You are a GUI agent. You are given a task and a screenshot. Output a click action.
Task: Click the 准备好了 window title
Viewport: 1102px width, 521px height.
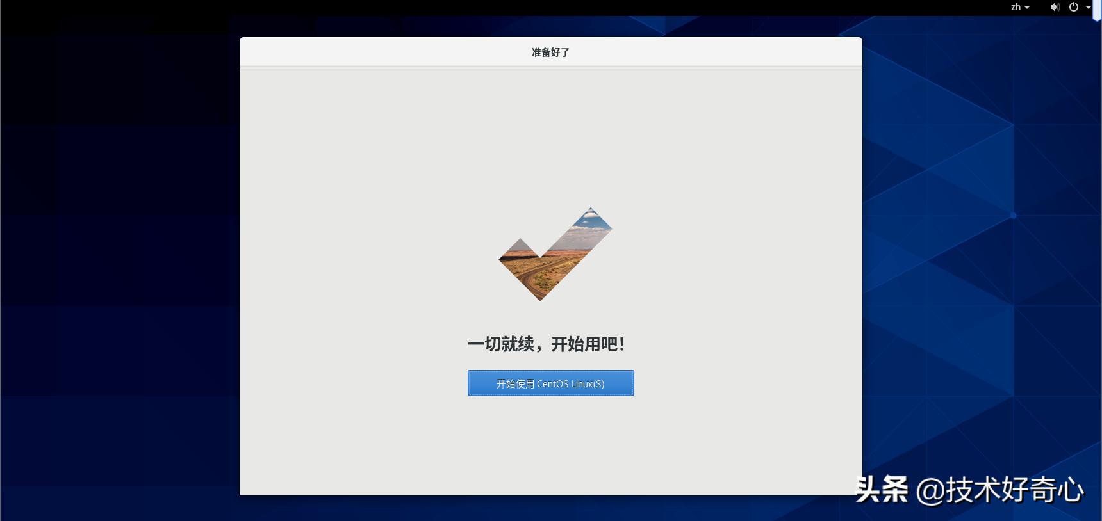click(550, 52)
